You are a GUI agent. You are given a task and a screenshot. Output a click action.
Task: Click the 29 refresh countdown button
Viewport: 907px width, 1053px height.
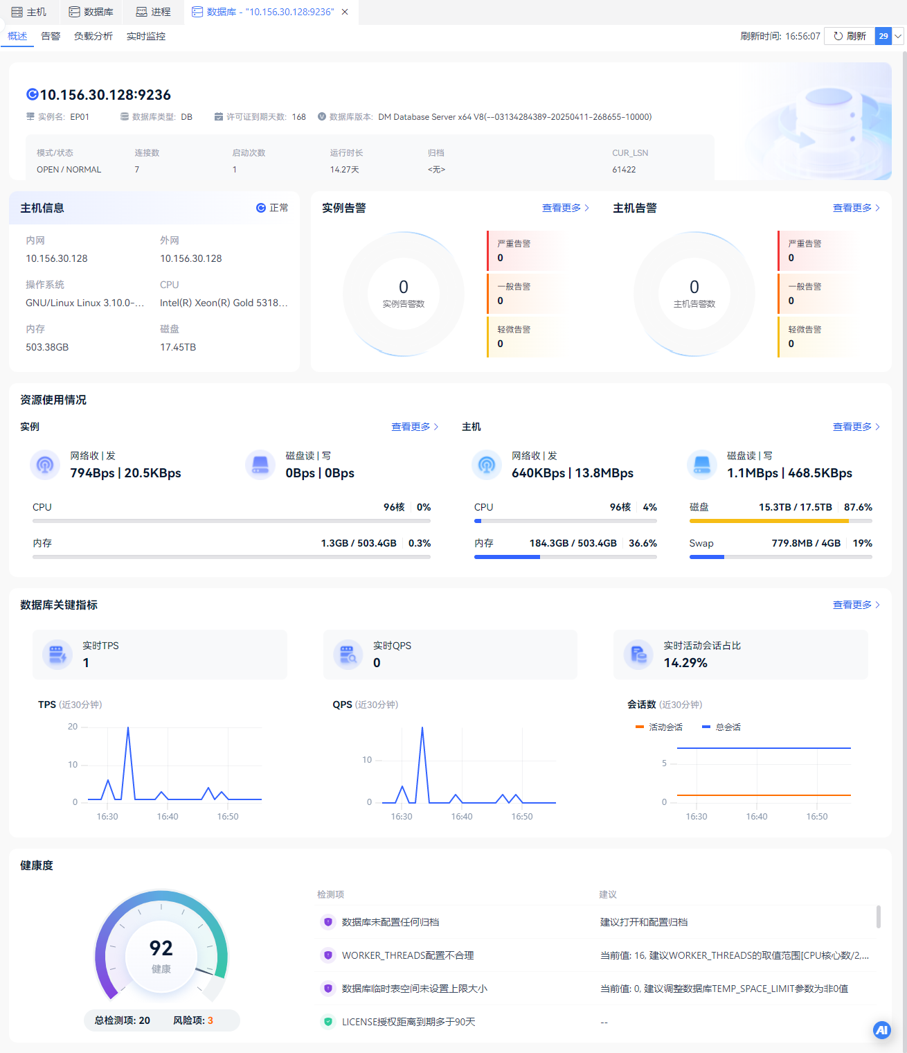(883, 36)
